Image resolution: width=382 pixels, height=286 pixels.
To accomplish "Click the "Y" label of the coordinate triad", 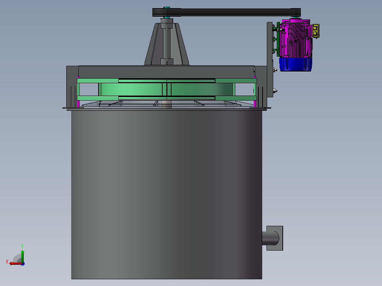I will tap(22, 246).
